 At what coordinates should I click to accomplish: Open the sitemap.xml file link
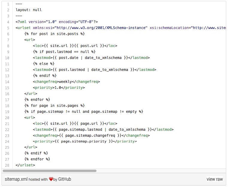pos(16,179)
